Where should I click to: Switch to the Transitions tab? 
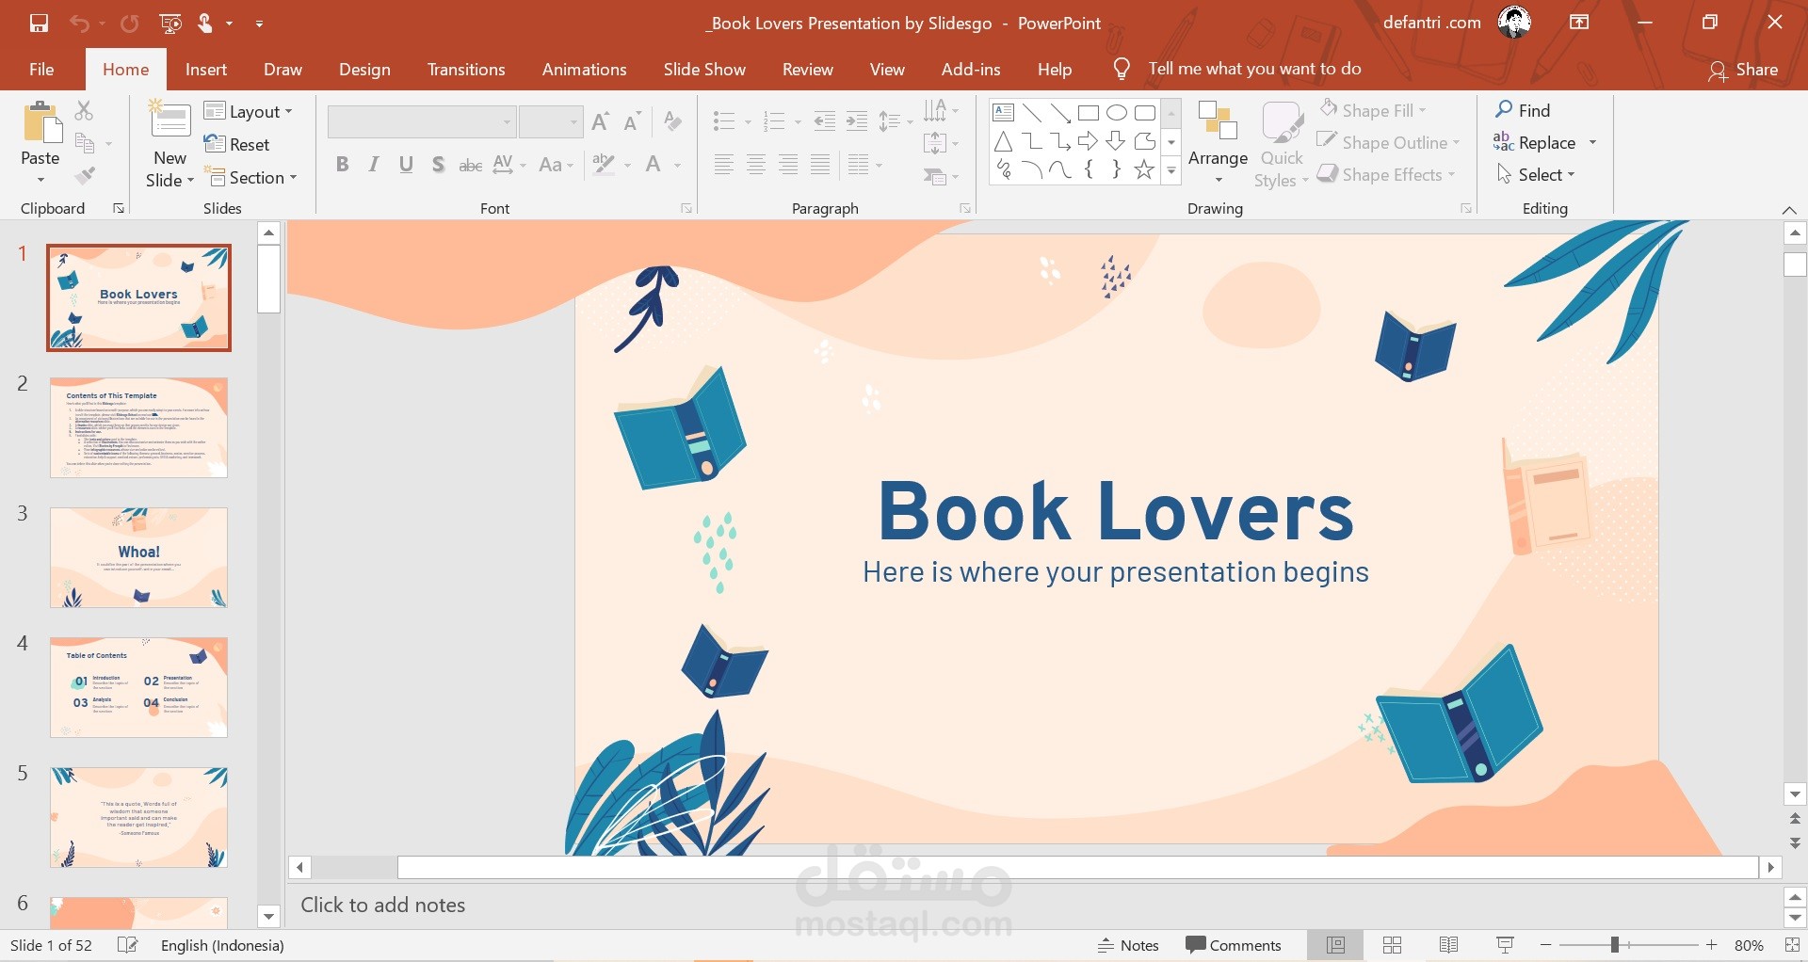[x=466, y=69]
